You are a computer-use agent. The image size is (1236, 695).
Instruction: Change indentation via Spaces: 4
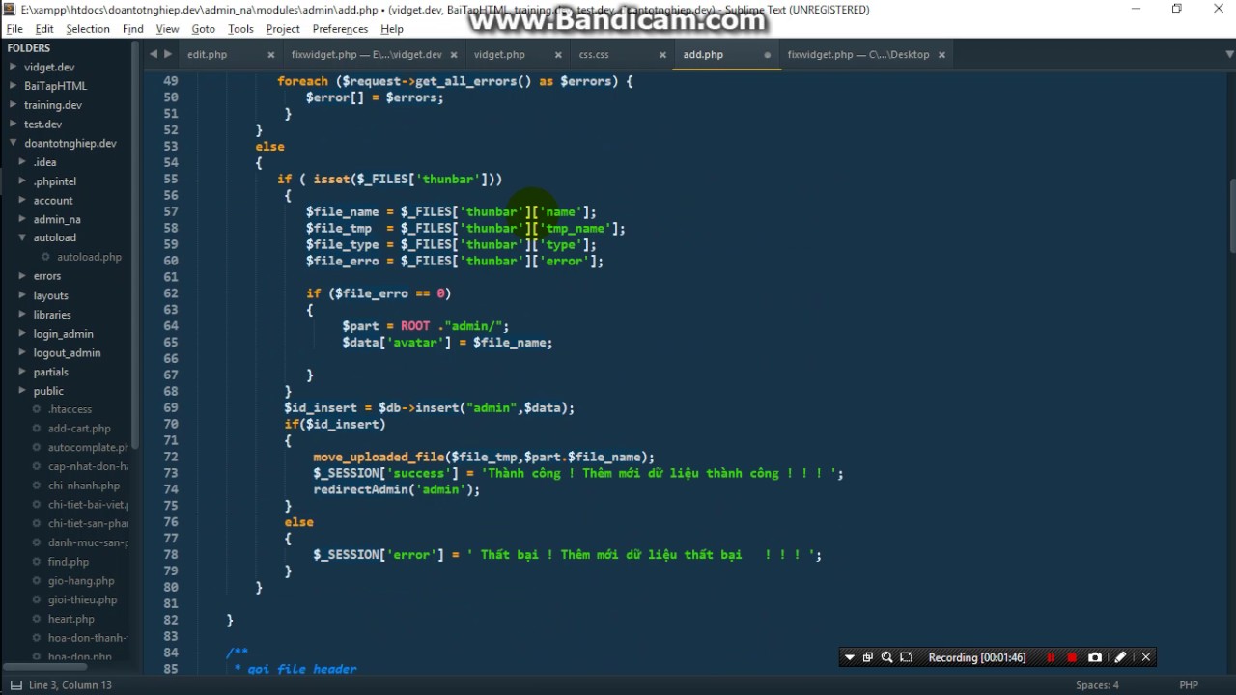tap(1097, 685)
